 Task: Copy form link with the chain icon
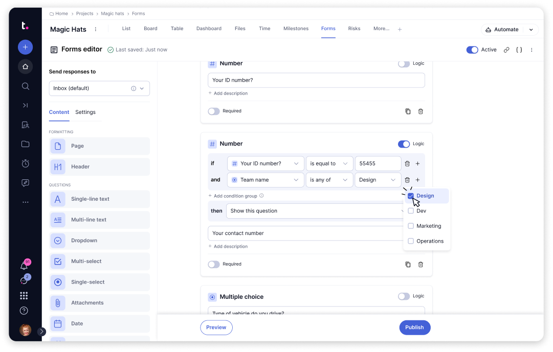506,50
